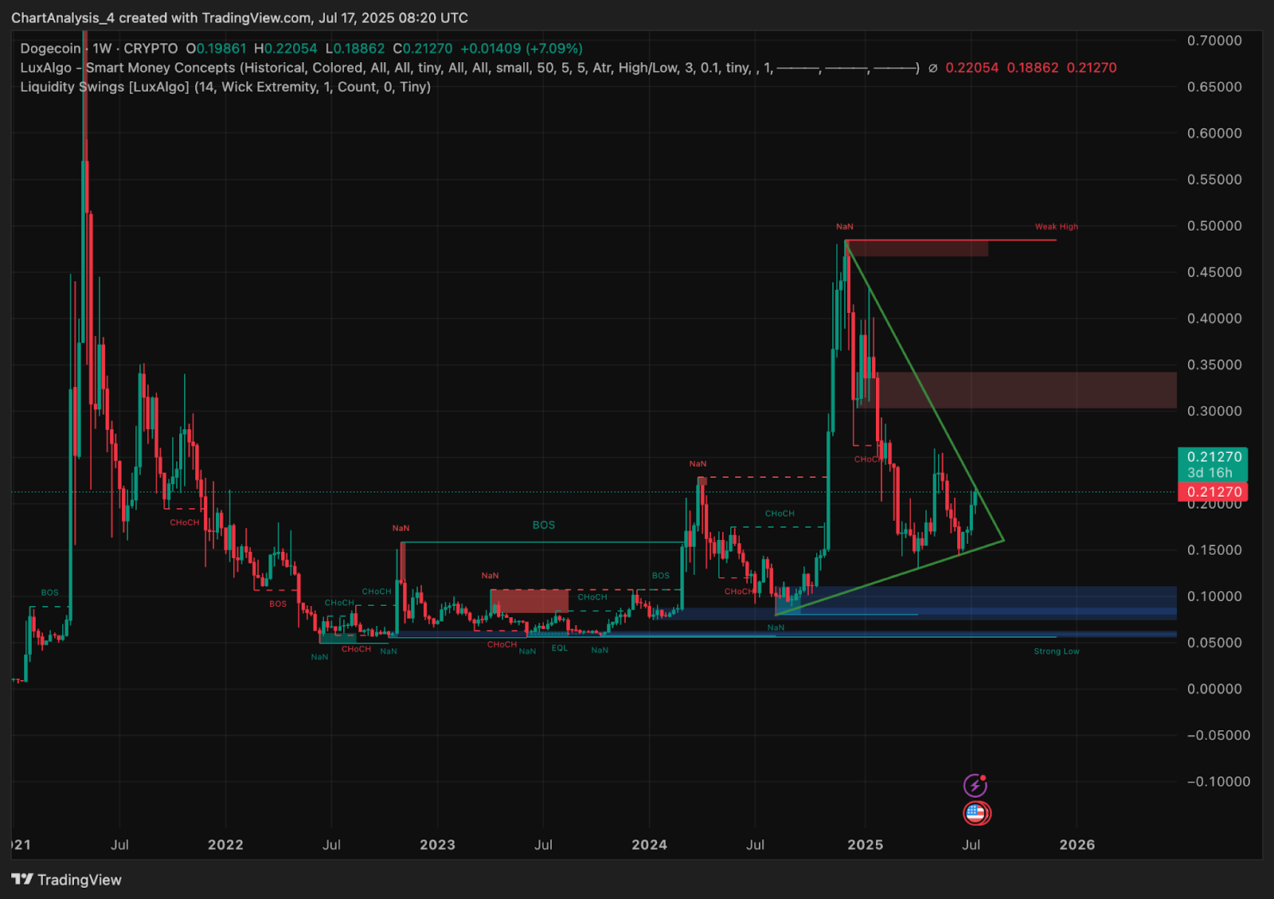Click the 'Weak High' label

[1056, 227]
